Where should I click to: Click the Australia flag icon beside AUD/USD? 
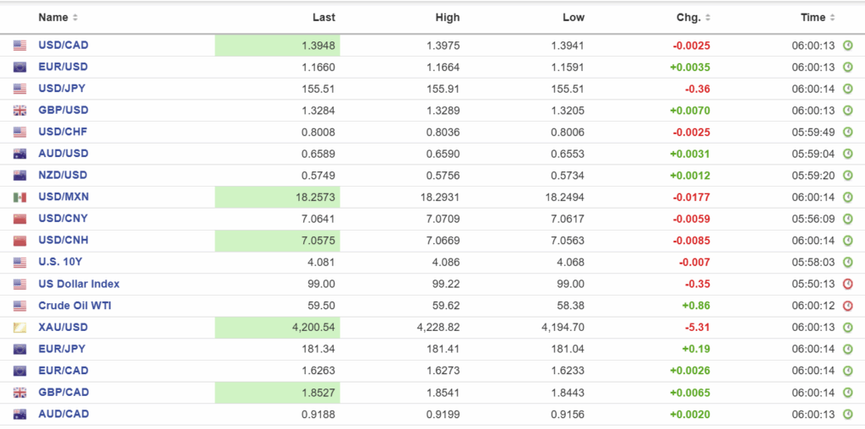click(x=19, y=154)
